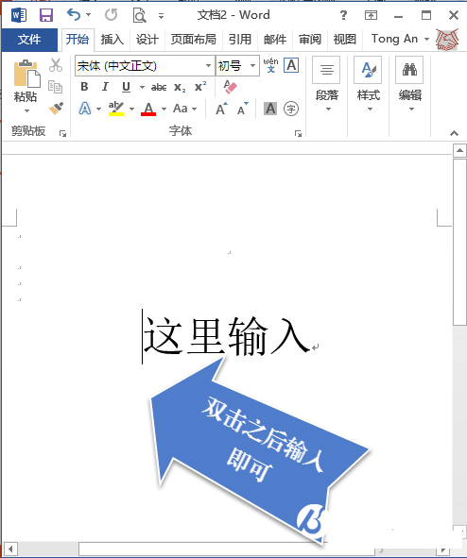Switch to the 审阅 Review tab

pyautogui.click(x=310, y=39)
